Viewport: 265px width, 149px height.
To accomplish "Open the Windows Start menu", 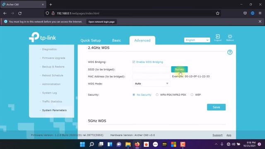I will (x=82, y=144).
